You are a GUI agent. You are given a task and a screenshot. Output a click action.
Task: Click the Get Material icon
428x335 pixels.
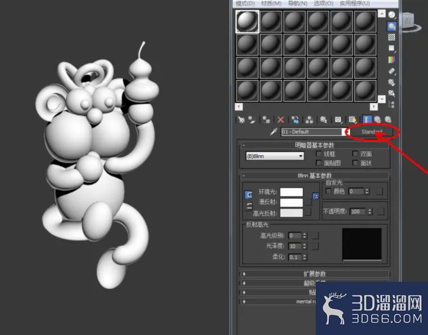click(241, 120)
